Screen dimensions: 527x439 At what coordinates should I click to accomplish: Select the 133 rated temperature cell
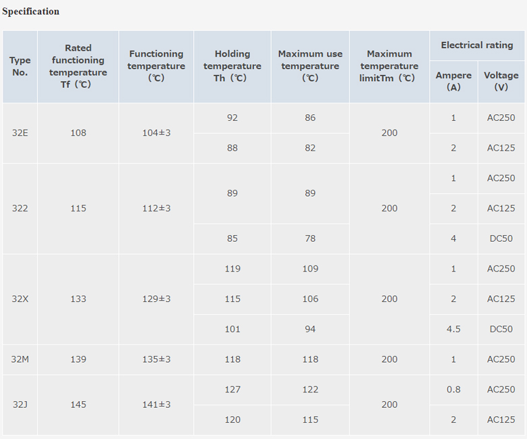[78, 299]
